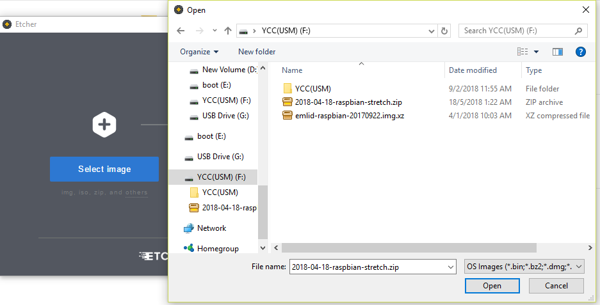Open the recent locations dropdown arrow
This screenshot has width=600, height=305.
pyautogui.click(x=215, y=31)
